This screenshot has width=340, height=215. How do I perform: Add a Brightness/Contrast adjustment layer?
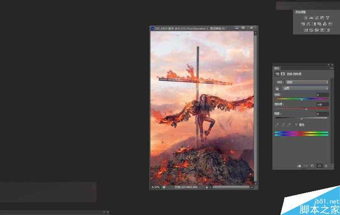tap(305, 18)
